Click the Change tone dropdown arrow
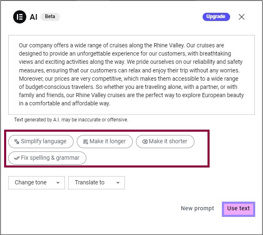The height and width of the screenshot is (235, 263). (58, 183)
